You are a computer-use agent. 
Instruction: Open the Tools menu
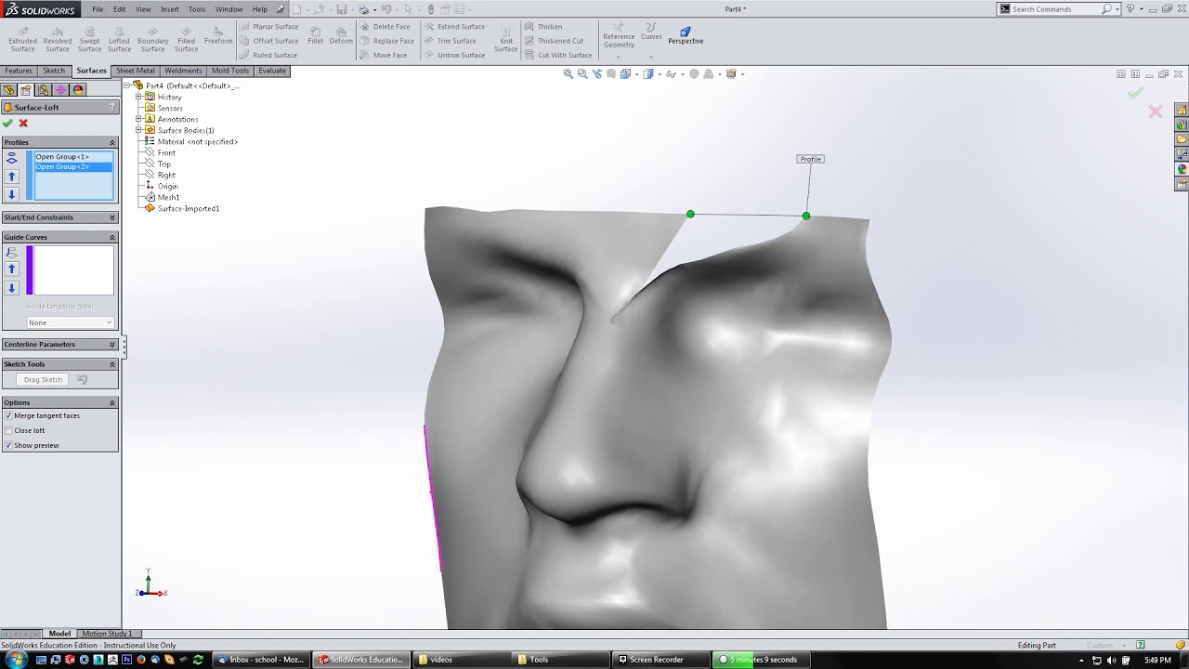[x=197, y=9]
